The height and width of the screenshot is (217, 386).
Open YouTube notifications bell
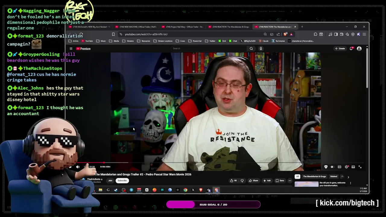click(351, 49)
